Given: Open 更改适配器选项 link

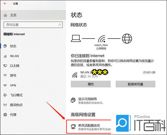Looking at the screenshot, I should (x=89, y=125).
